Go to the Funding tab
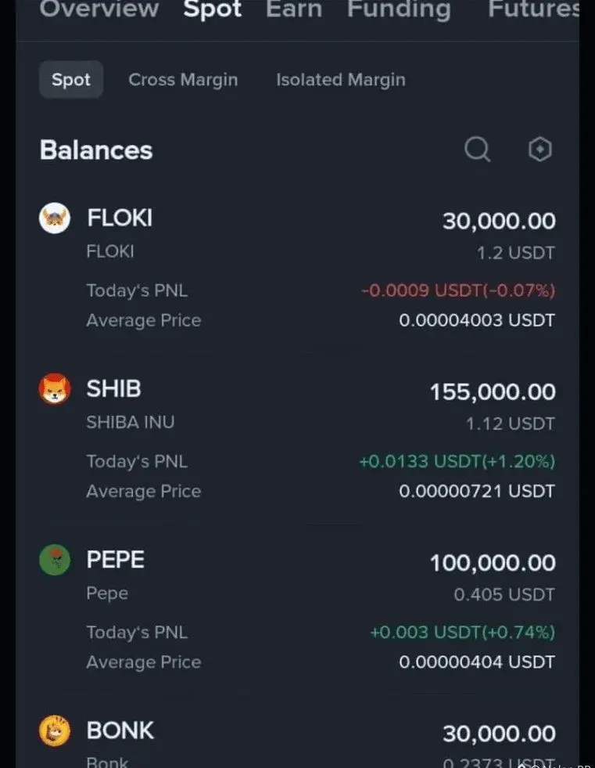This screenshot has width=595, height=768. point(399,9)
